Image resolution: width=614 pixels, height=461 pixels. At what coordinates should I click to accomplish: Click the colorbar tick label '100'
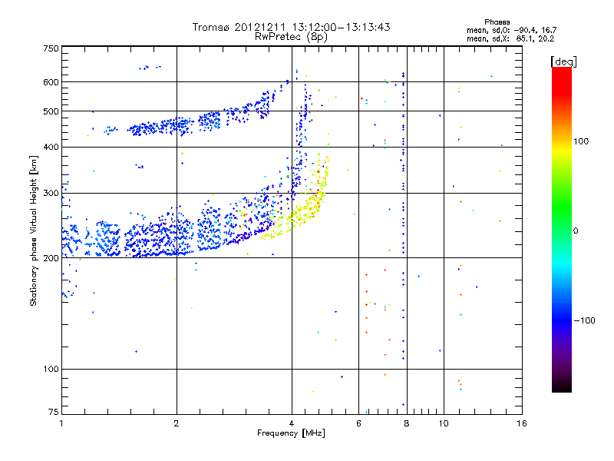click(x=581, y=141)
